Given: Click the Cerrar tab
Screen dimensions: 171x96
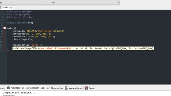Looking at the screenshot, I should click(90, 88).
